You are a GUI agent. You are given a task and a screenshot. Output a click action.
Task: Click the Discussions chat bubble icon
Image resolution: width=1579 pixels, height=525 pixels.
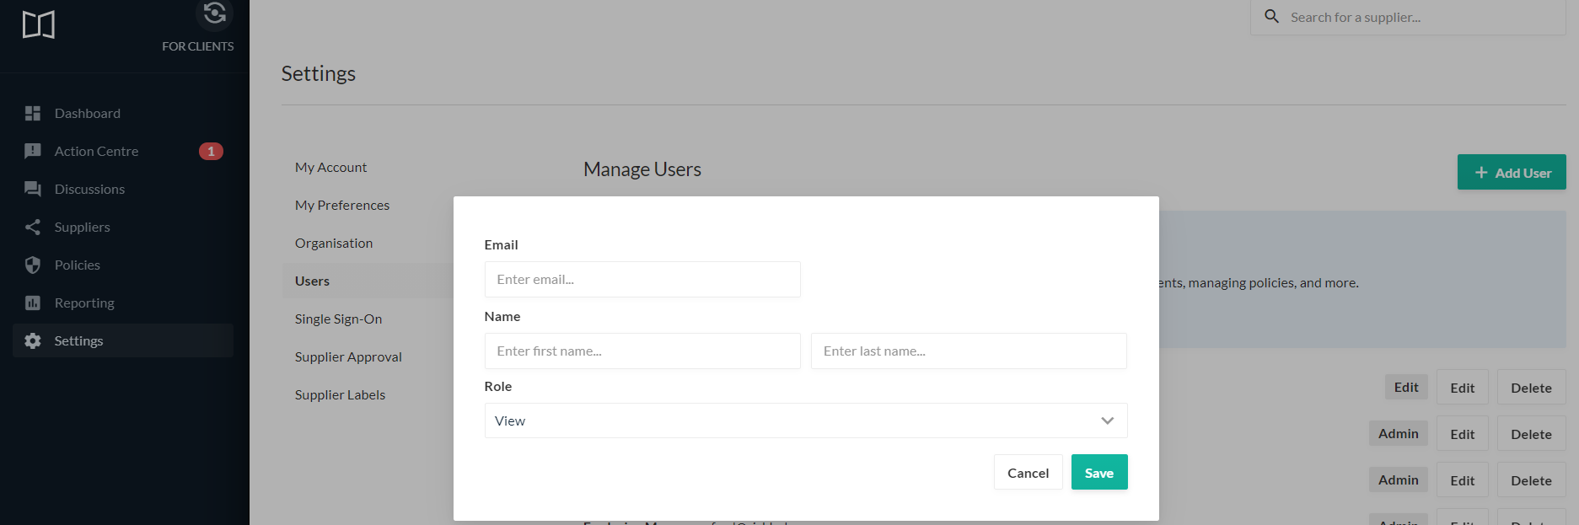[33, 189]
